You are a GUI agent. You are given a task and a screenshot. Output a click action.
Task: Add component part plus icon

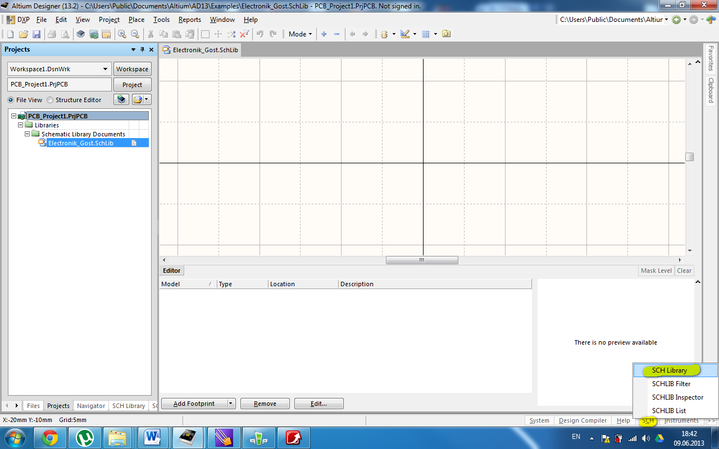(x=324, y=34)
